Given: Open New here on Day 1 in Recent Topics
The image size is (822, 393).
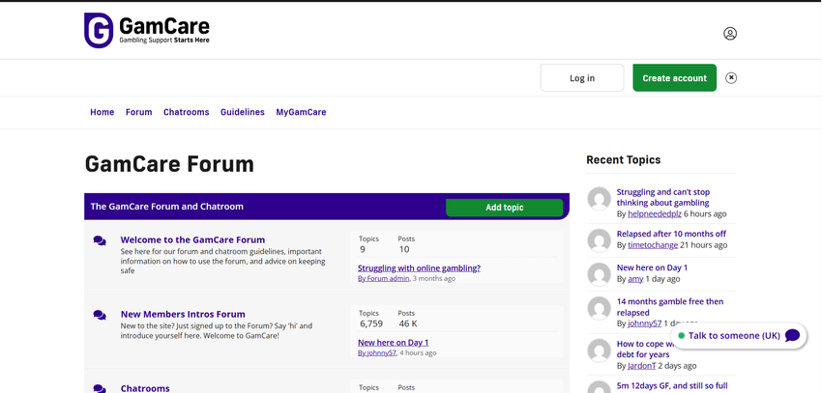Looking at the screenshot, I should 652,267.
